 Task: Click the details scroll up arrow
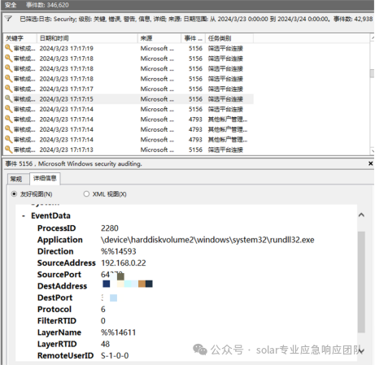click(x=361, y=215)
